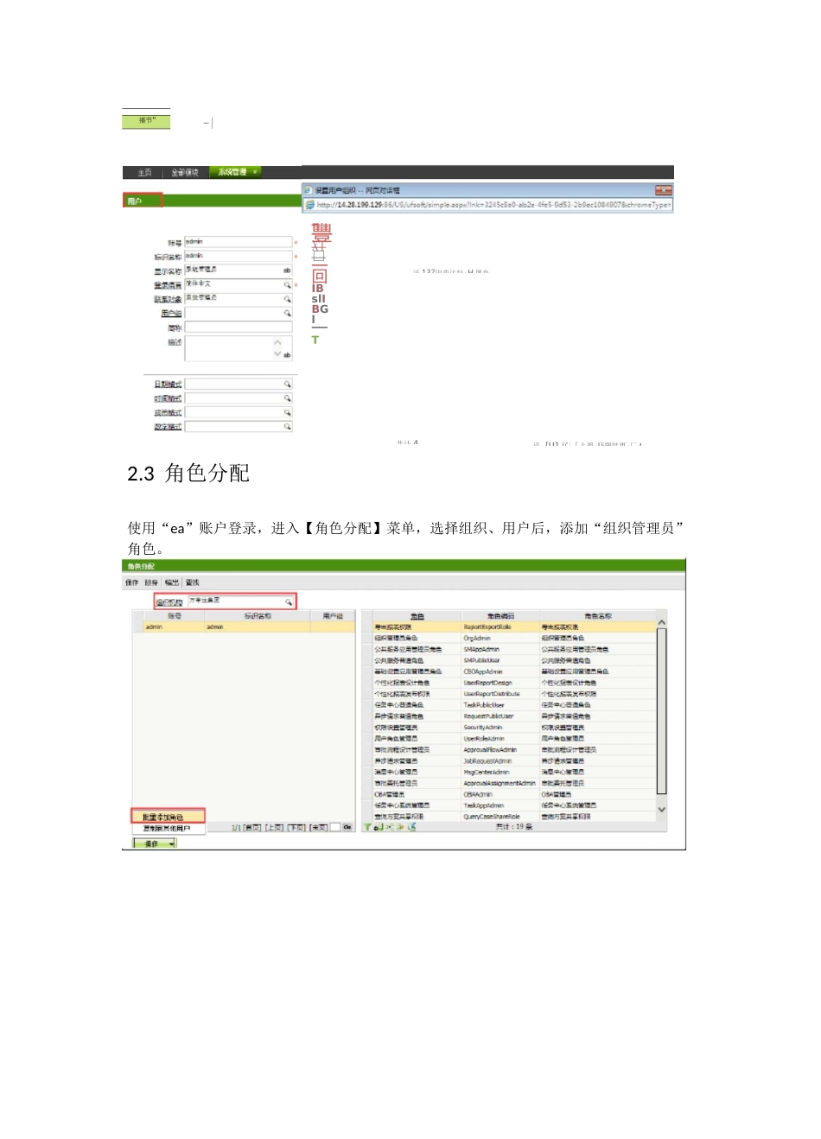Sort by 账号 column header
The height and width of the screenshot is (1139, 821).
click(x=174, y=616)
